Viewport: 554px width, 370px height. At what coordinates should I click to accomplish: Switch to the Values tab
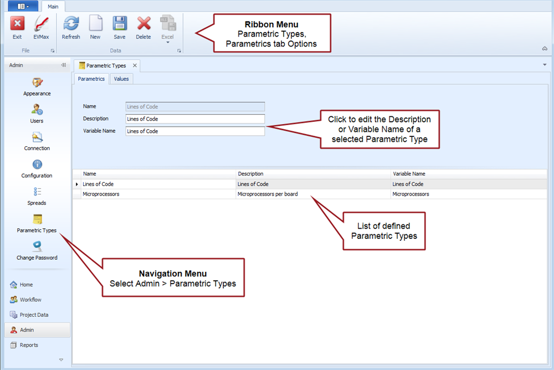pyautogui.click(x=121, y=79)
